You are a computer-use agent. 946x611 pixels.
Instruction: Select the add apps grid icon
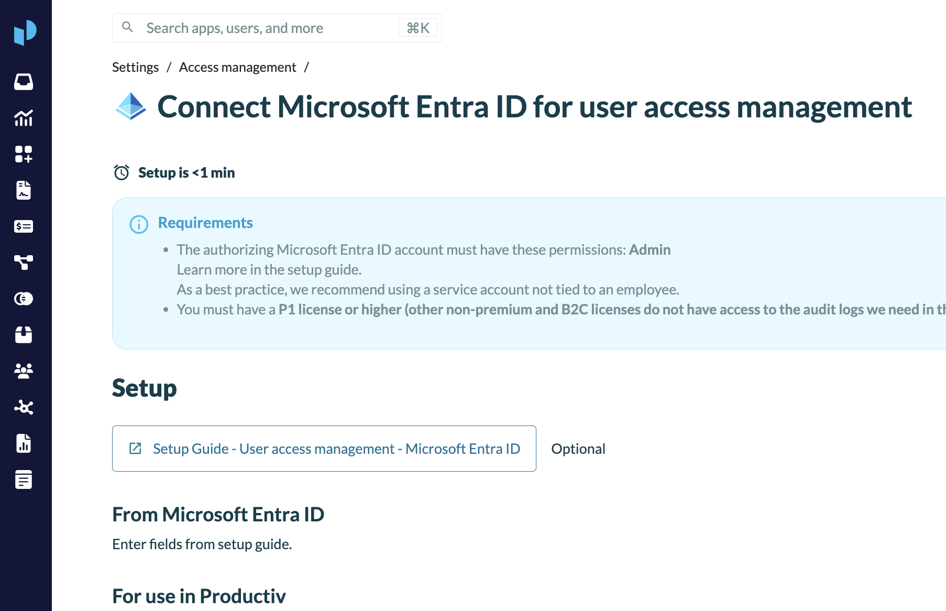(x=24, y=154)
